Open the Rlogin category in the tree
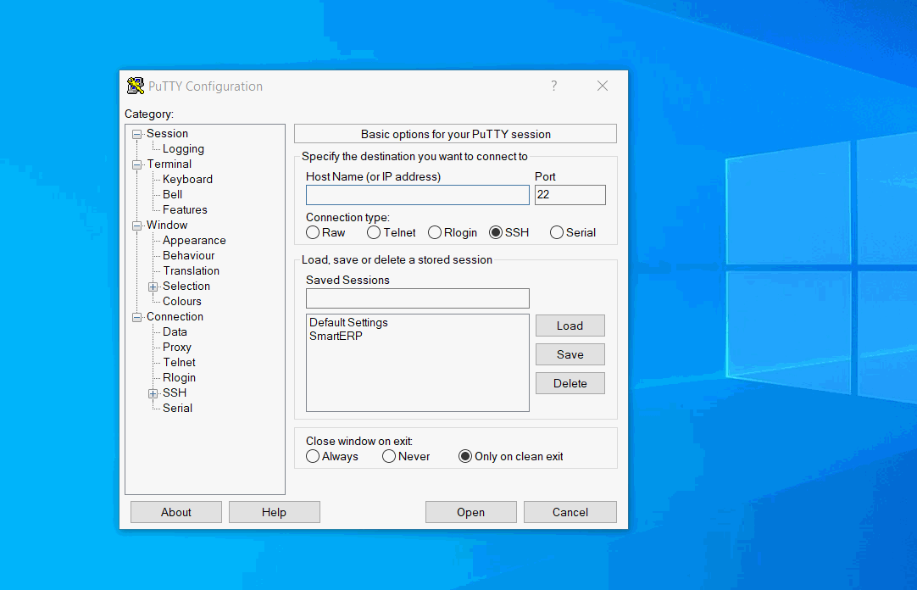The height and width of the screenshot is (590, 917). (179, 378)
